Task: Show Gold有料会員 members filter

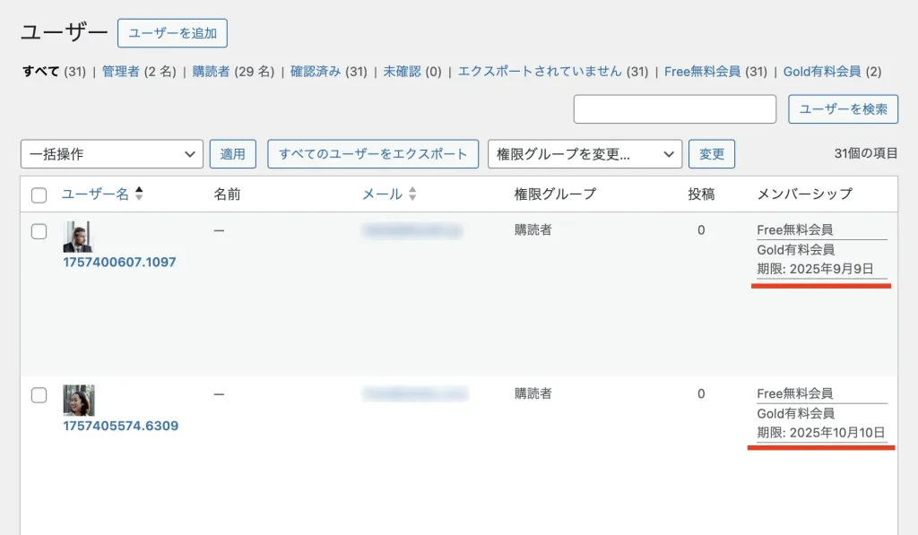Action: click(821, 71)
